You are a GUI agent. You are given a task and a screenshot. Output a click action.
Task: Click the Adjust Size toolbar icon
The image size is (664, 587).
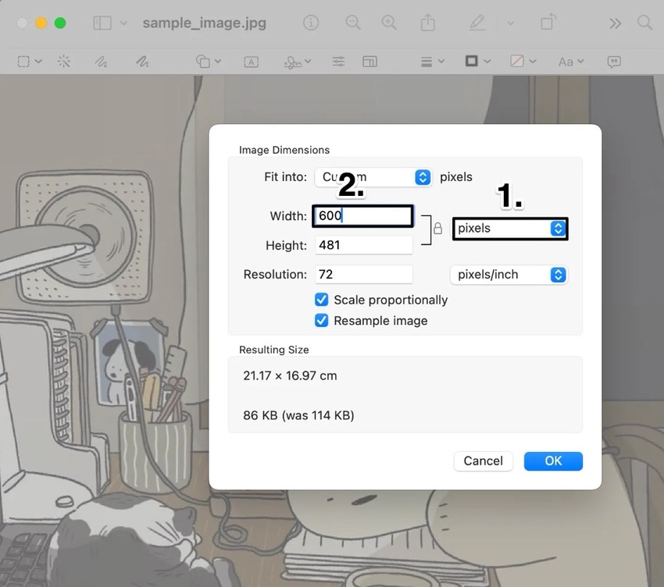pos(369,62)
